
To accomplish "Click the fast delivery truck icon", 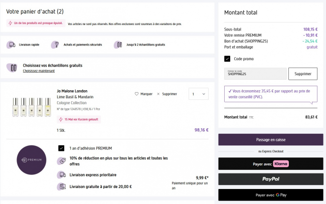I will [11, 45].
